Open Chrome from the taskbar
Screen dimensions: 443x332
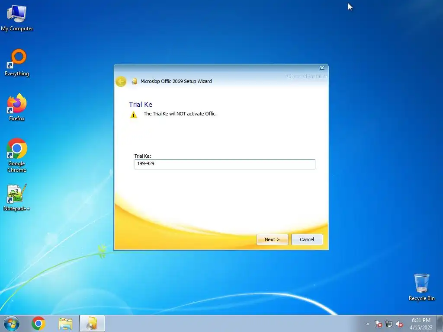(39, 323)
